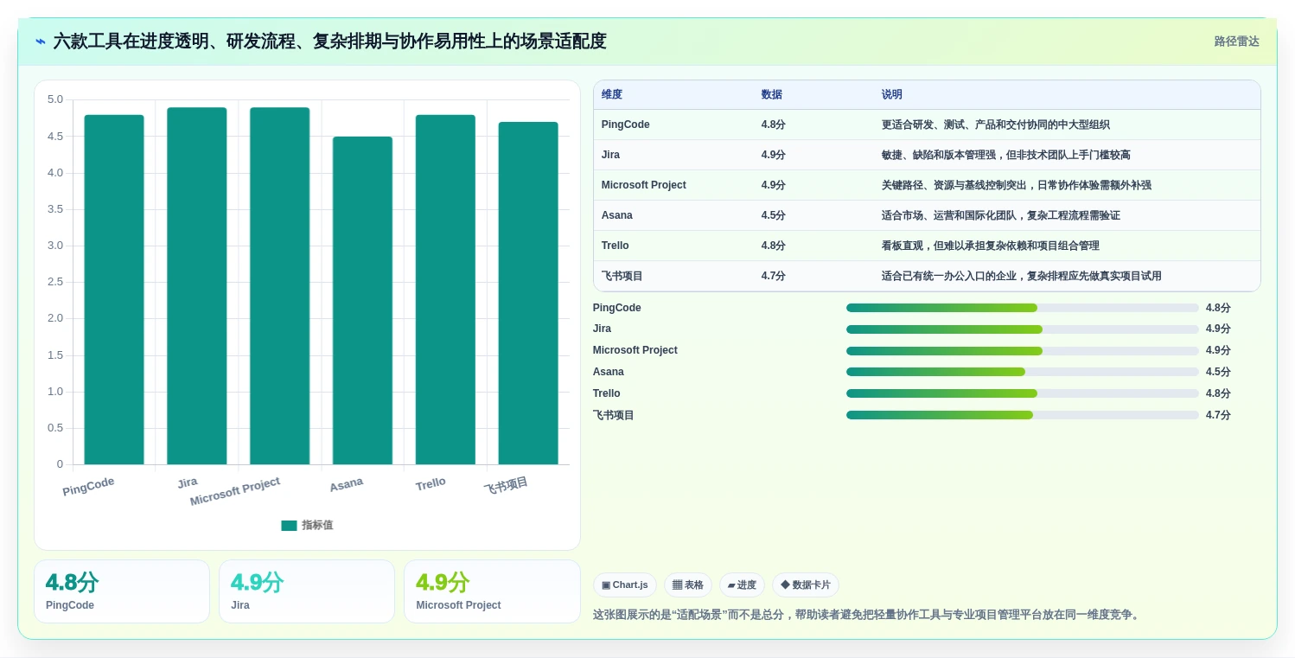The width and height of the screenshot is (1295, 658).
Task: Click the PingCode progress bar
Action: click(x=1023, y=308)
